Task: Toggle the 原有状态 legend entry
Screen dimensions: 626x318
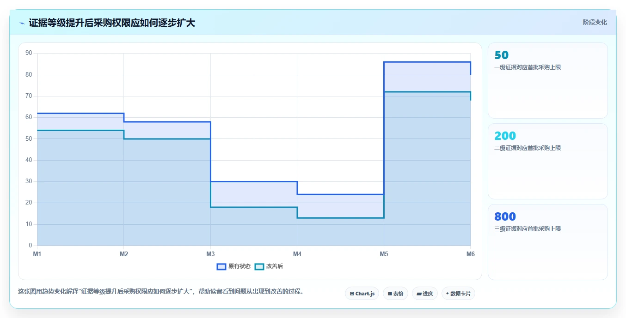Action: click(x=233, y=266)
